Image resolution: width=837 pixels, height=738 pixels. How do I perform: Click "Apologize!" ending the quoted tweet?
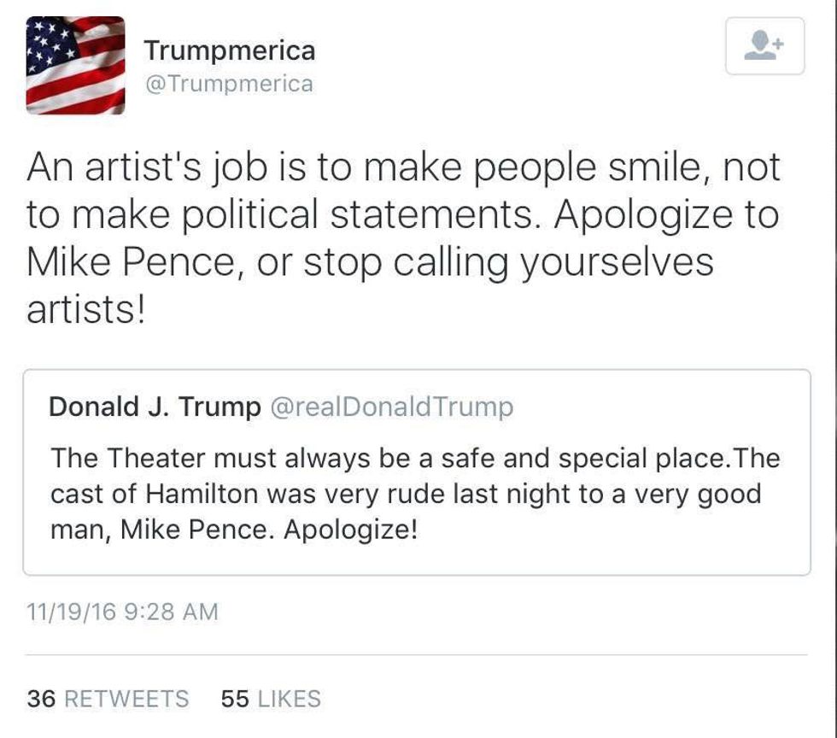[x=350, y=530]
